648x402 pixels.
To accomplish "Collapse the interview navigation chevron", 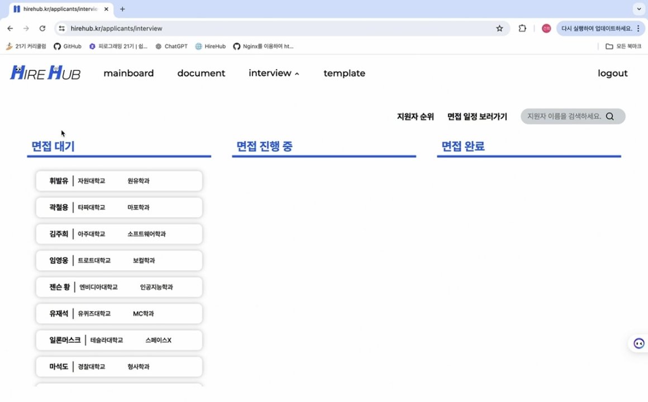I will 297,73.
